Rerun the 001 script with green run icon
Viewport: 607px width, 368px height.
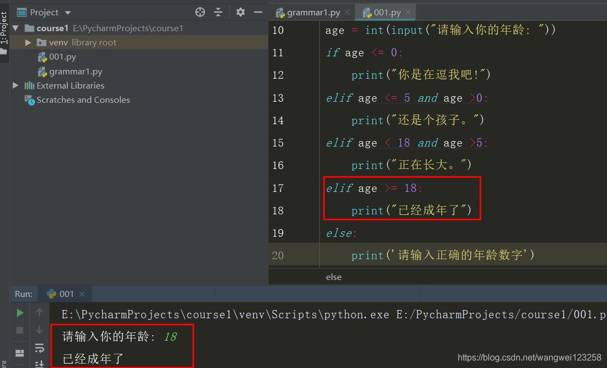click(20, 312)
